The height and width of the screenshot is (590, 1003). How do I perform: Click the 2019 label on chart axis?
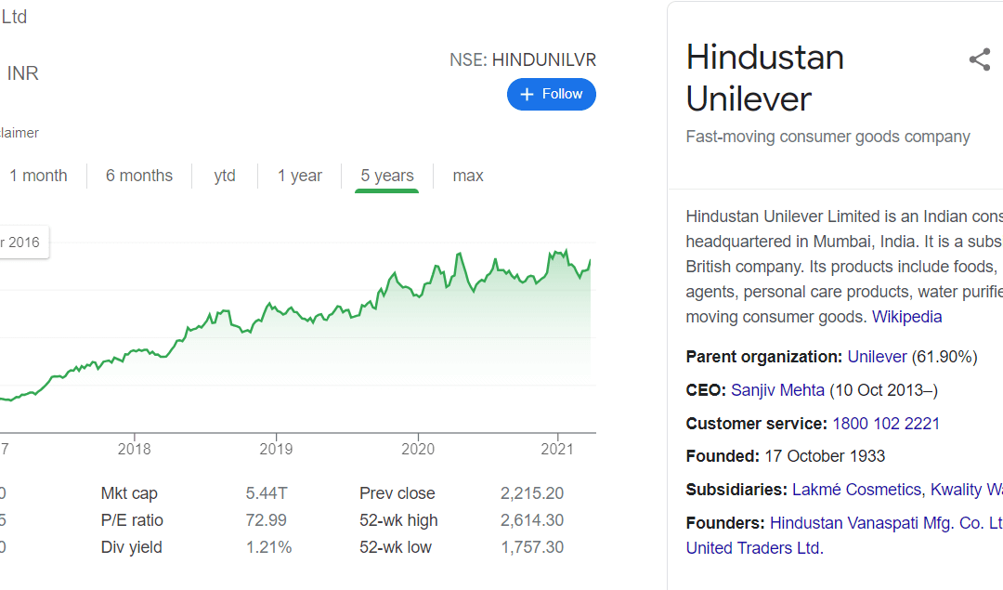(277, 449)
